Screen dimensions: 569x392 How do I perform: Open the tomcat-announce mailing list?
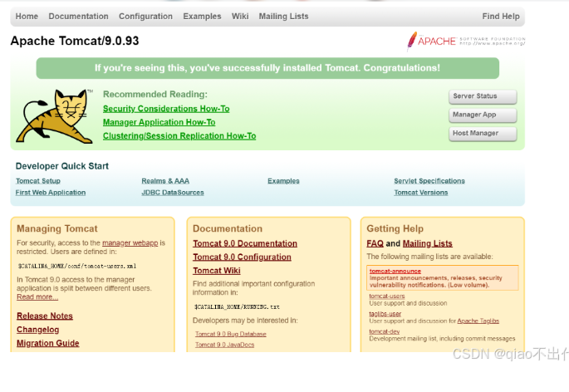tap(395, 271)
